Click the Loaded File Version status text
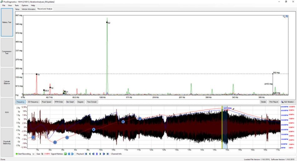 [x=257, y=159]
